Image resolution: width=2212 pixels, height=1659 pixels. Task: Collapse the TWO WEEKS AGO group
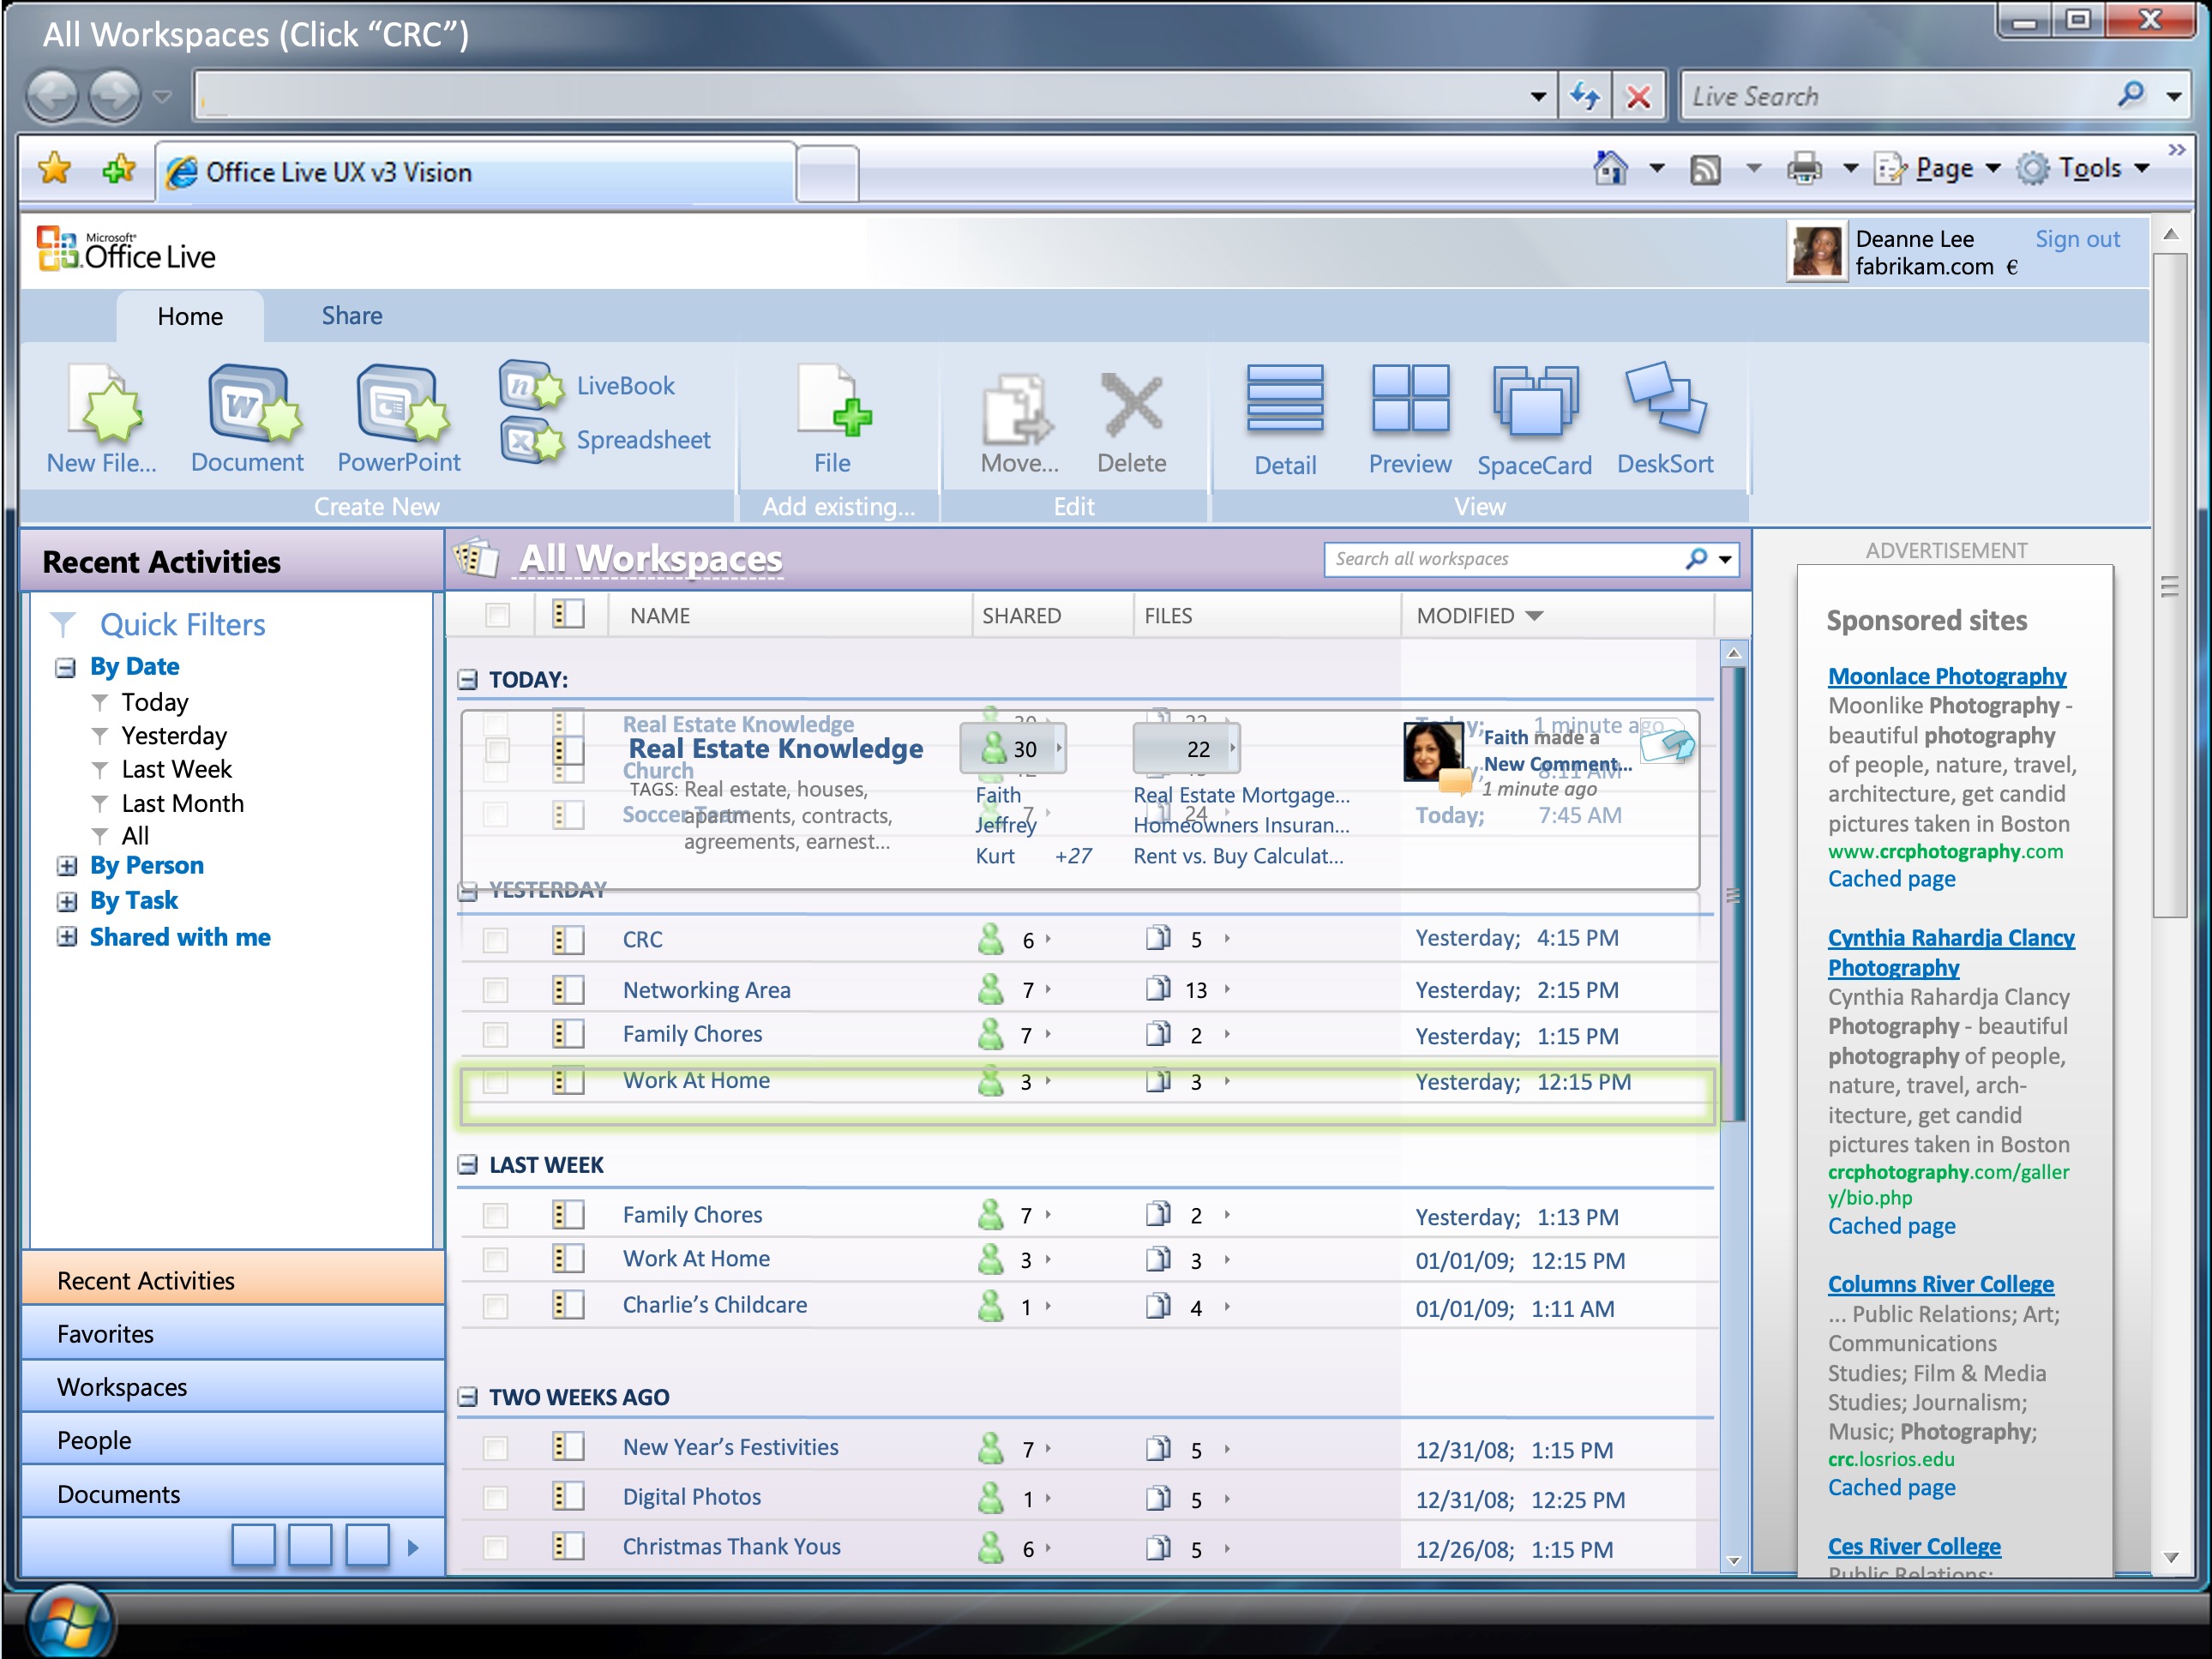[467, 1397]
